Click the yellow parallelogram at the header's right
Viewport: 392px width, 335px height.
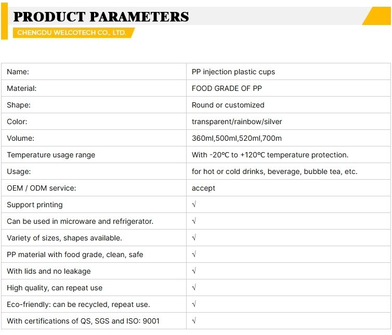click(x=376, y=16)
